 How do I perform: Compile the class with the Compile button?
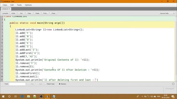(5, 13)
